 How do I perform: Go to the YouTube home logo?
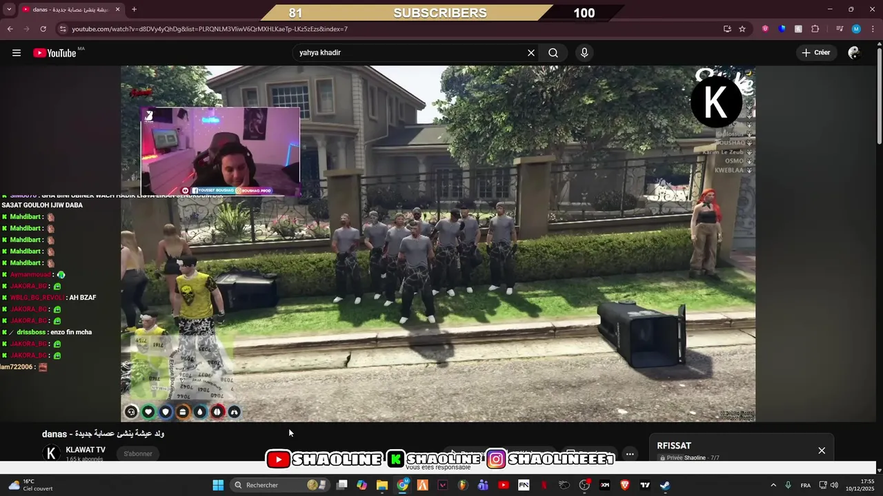click(x=54, y=53)
